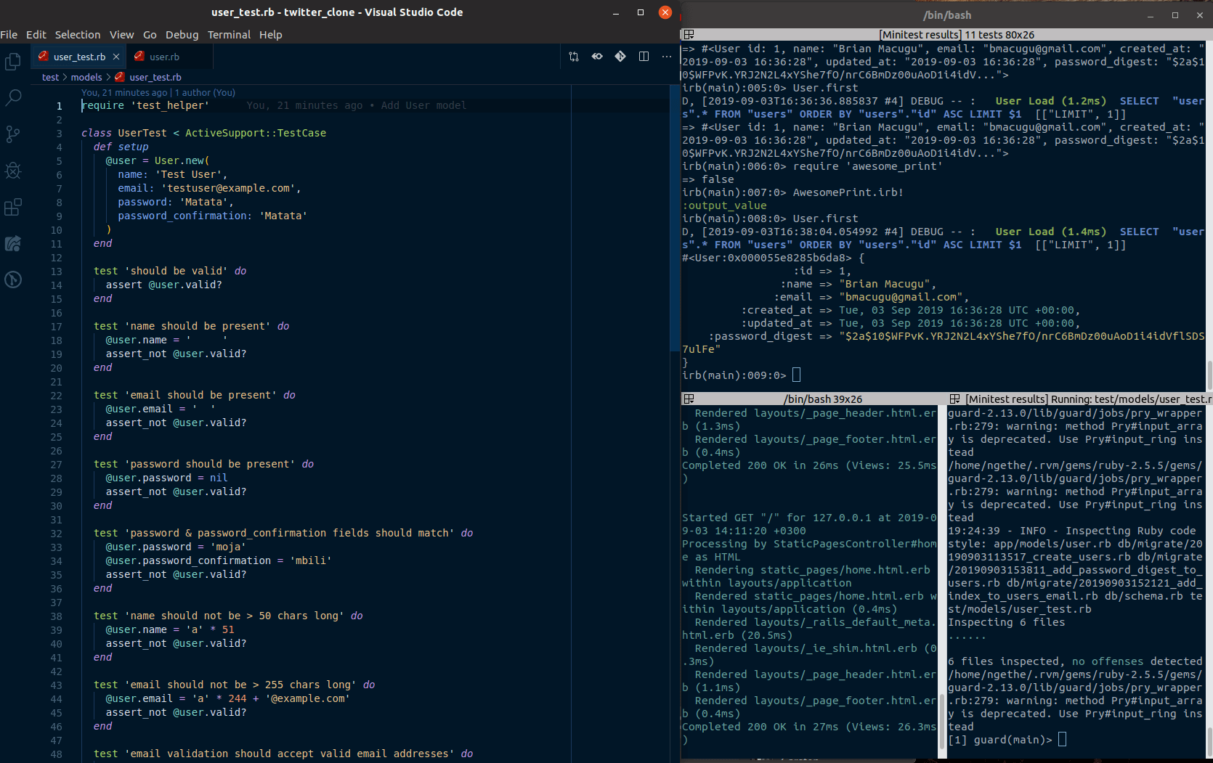The image size is (1213, 763).
Task: Click line number 32 in the gutter
Action: coord(57,534)
